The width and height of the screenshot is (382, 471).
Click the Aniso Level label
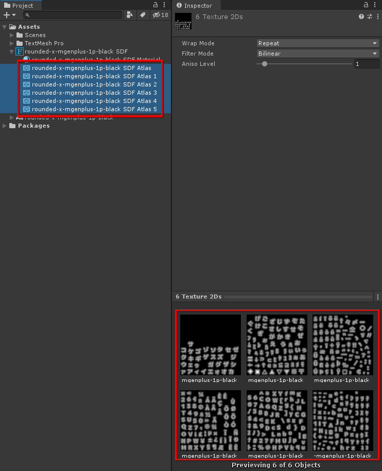click(x=199, y=64)
